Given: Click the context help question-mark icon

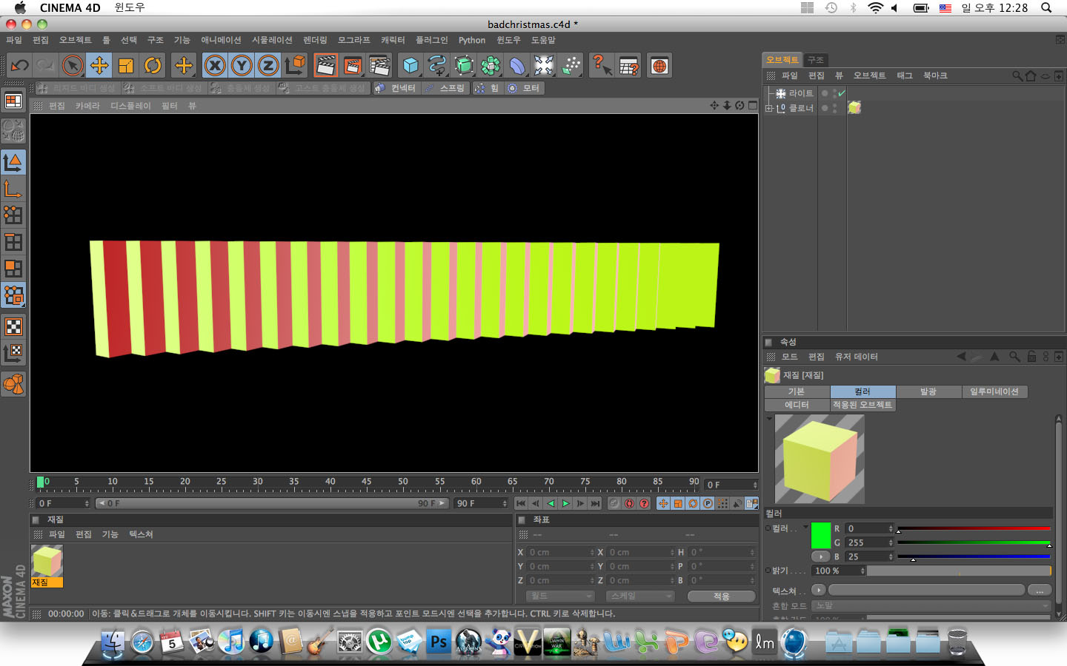Looking at the screenshot, I should point(602,66).
